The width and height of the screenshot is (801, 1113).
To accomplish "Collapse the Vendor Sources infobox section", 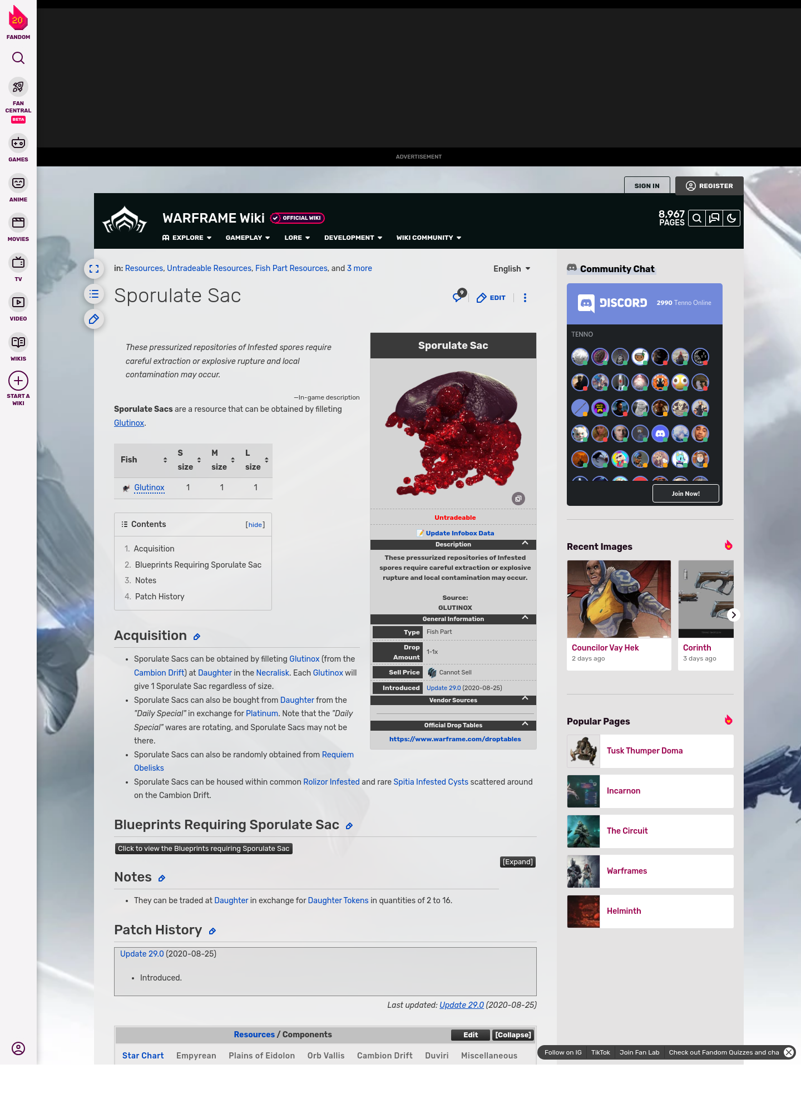I will pyautogui.click(x=525, y=698).
